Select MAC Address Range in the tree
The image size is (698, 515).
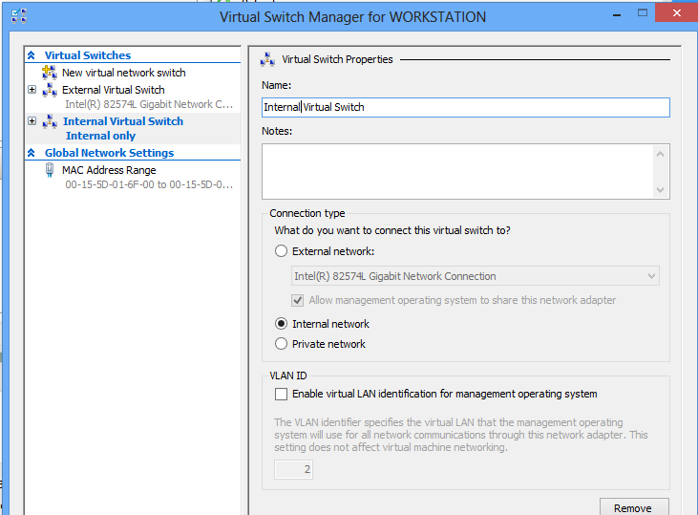pyautogui.click(x=109, y=170)
